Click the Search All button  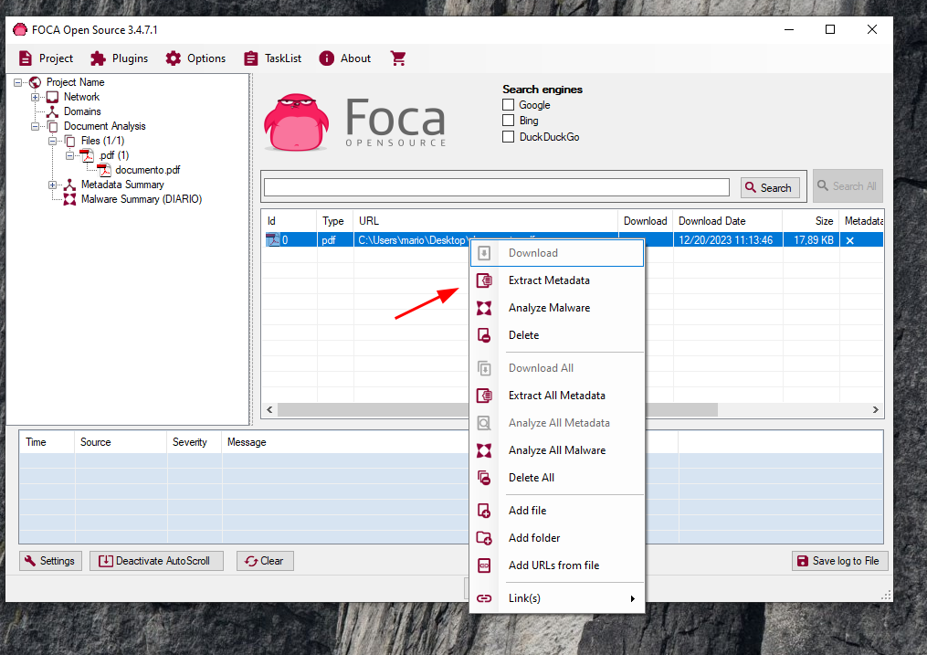tap(848, 186)
